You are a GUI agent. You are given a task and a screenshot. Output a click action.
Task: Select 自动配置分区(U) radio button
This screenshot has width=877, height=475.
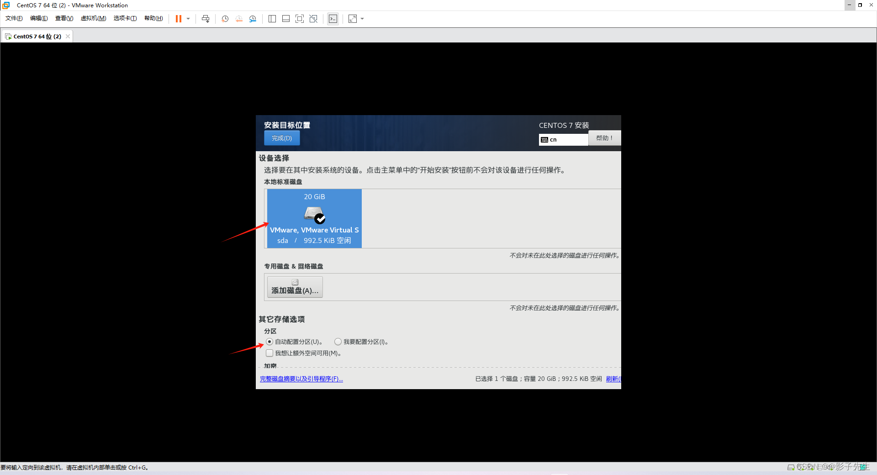tap(269, 342)
